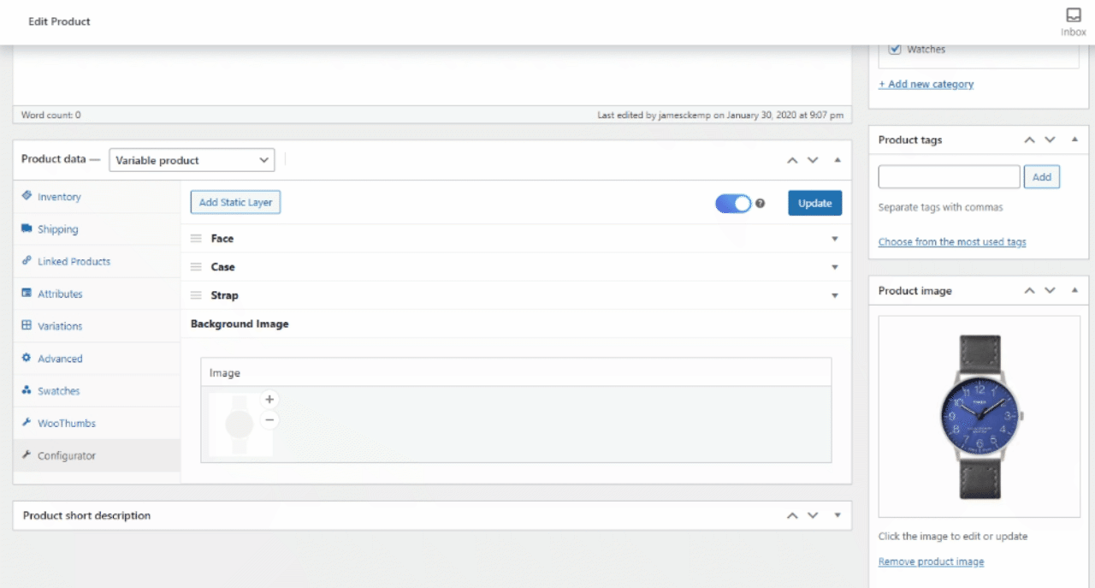The height and width of the screenshot is (588, 1095).
Task: Switch to the Variations tab
Action: click(60, 326)
